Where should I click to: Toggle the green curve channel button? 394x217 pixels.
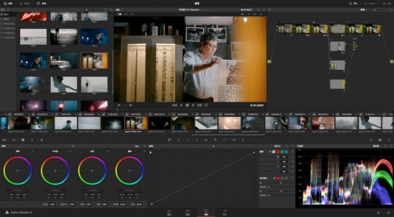point(282,152)
